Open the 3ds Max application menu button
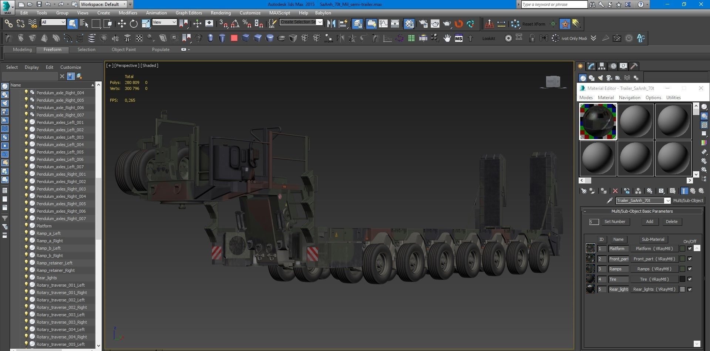710x351 pixels. 7,7
